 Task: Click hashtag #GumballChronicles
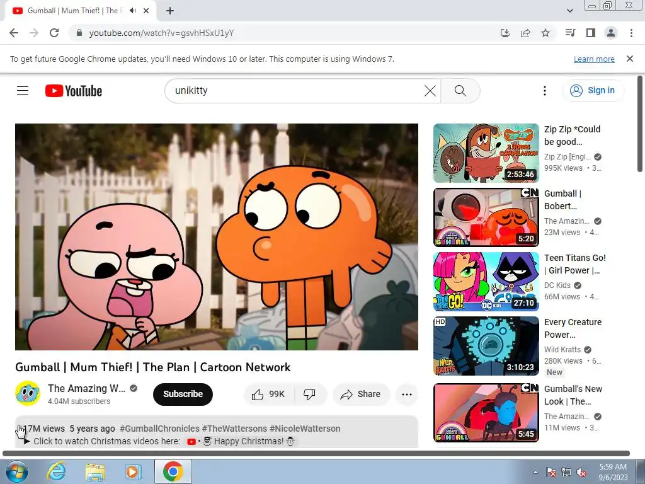point(159,429)
